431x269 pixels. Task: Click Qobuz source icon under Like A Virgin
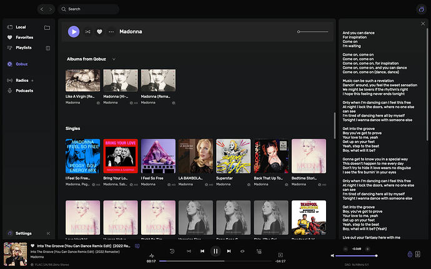[x=98, y=103]
